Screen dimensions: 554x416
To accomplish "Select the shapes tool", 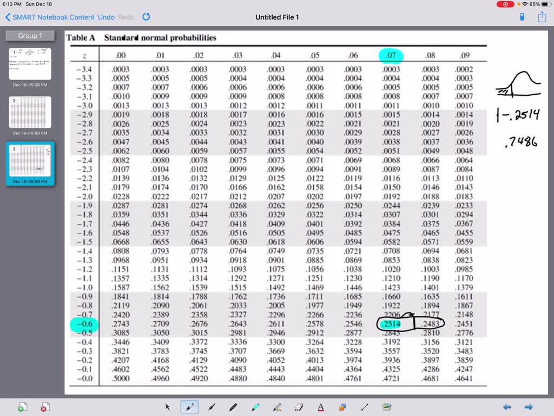I will coord(342,407).
